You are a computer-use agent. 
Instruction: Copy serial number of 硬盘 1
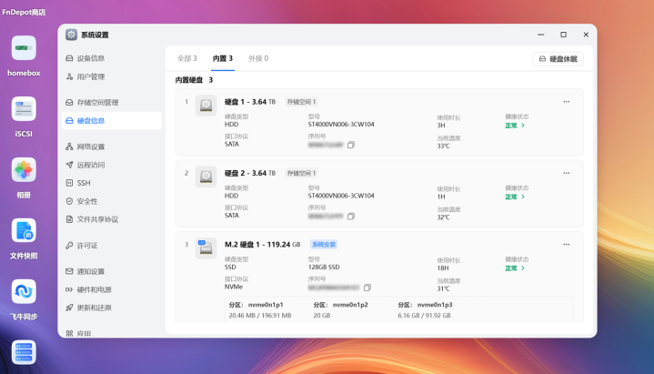pyautogui.click(x=351, y=145)
